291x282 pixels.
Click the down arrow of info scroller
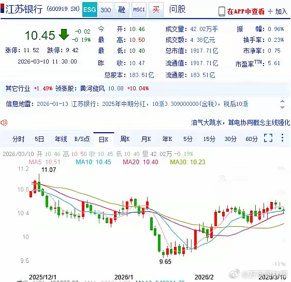(x=282, y=107)
